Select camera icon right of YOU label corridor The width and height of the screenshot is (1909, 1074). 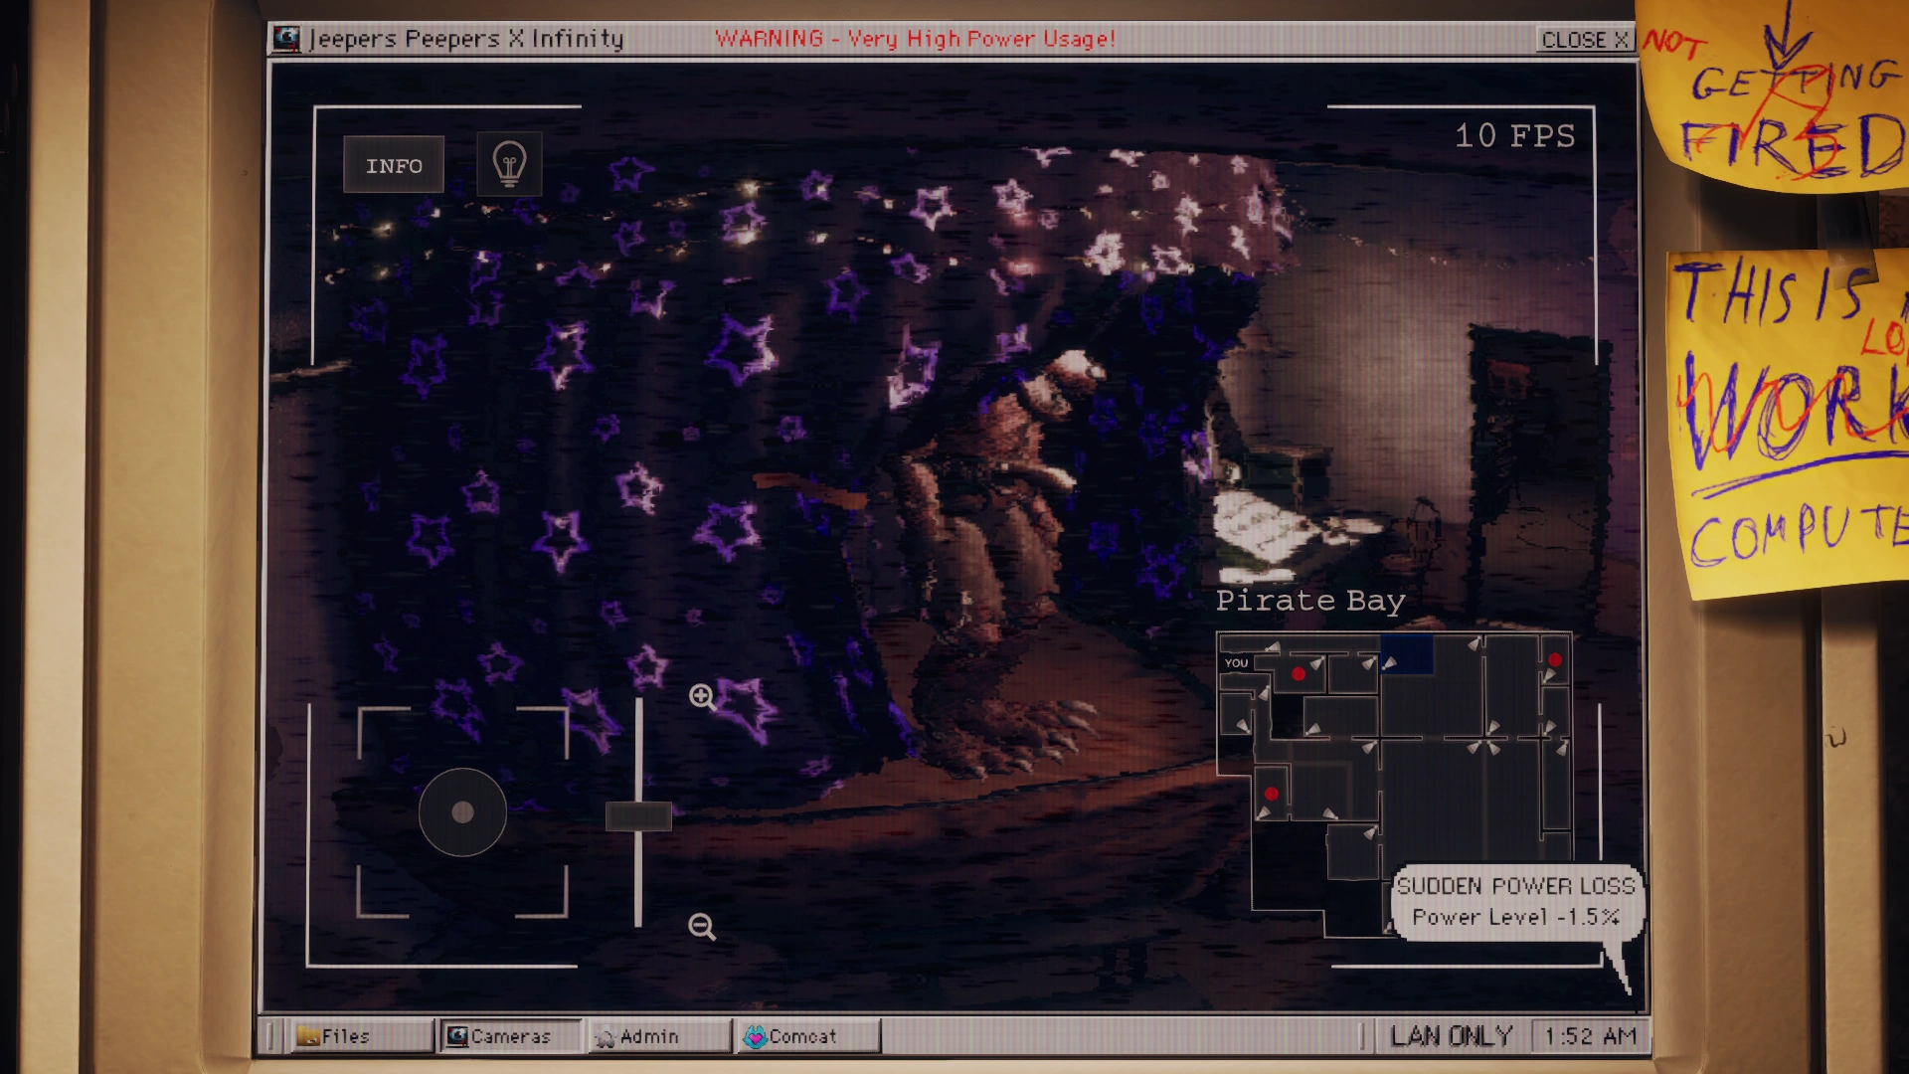click(x=1274, y=647)
